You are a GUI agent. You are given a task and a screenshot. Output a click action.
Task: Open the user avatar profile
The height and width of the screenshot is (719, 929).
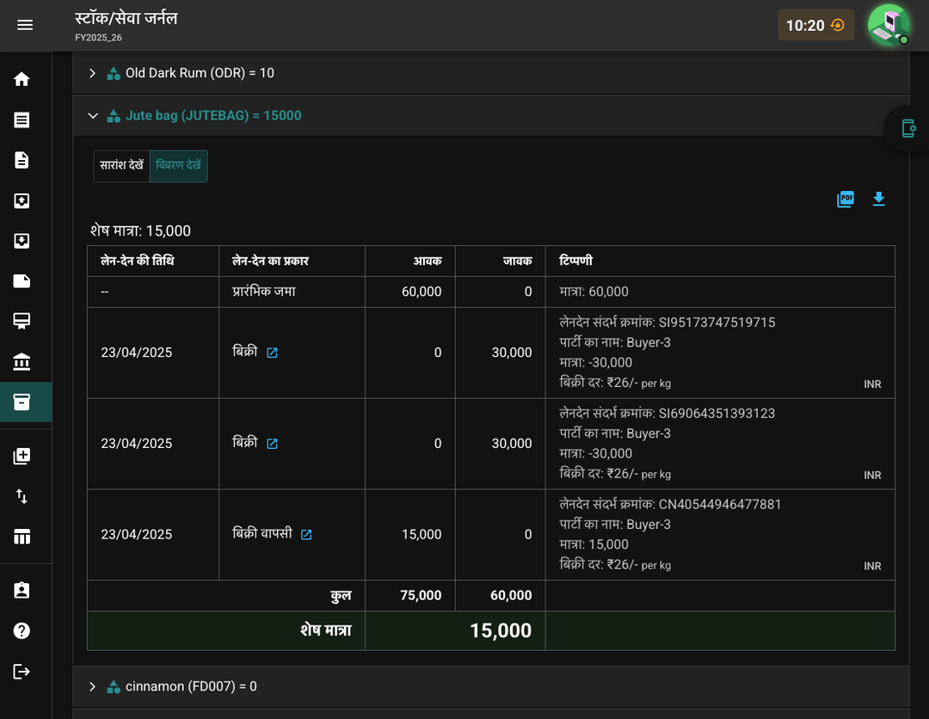click(x=888, y=25)
